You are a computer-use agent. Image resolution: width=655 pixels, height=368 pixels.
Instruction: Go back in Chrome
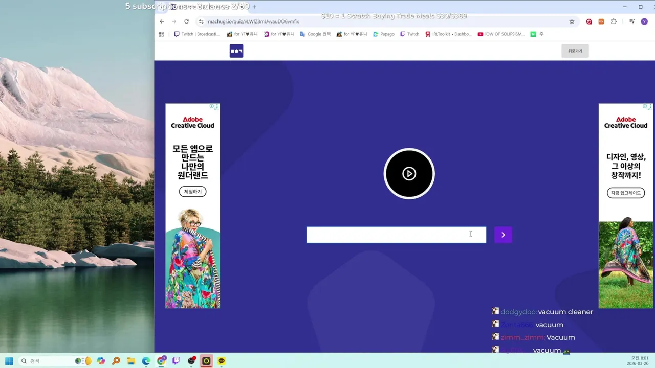tap(162, 21)
